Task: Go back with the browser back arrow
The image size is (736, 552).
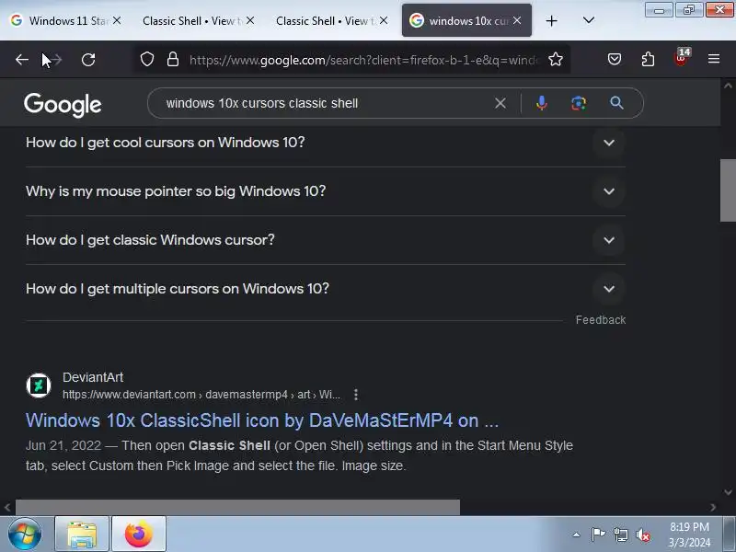Action: (x=21, y=60)
